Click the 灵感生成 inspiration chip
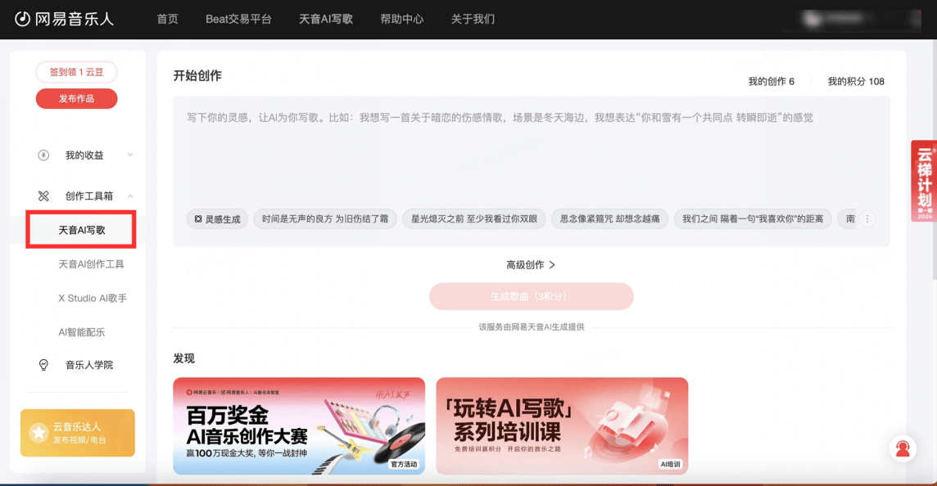 coord(217,219)
